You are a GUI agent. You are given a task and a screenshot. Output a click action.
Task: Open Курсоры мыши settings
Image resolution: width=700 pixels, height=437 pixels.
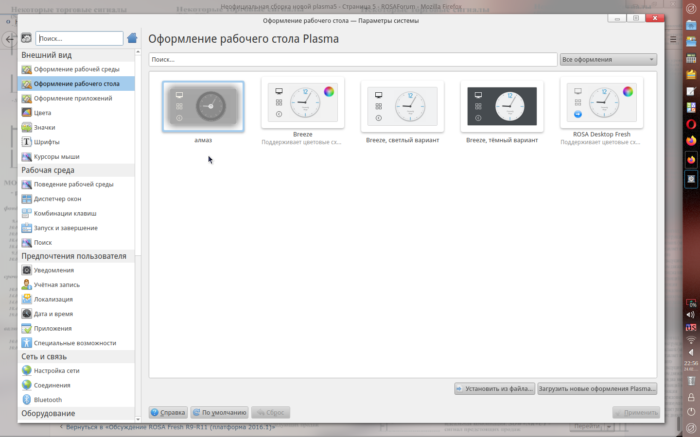coord(76,156)
